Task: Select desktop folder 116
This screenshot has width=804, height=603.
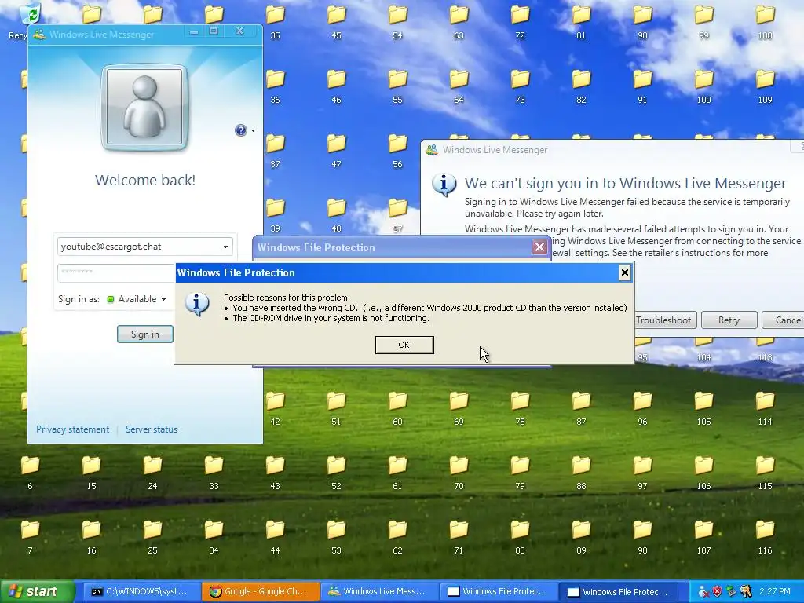Action: [x=765, y=536]
